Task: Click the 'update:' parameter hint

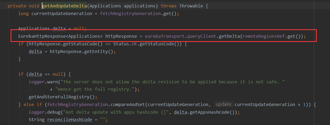Action: [224, 104]
